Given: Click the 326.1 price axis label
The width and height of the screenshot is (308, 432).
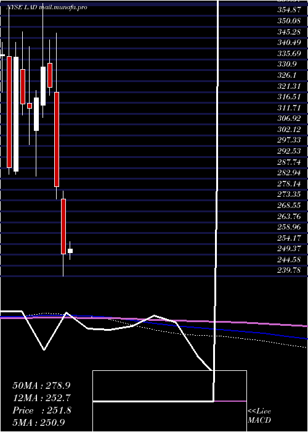Looking at the screenshot, I should 287,75.
